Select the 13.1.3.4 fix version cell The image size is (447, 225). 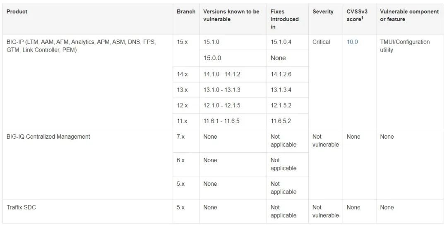(281, 90)
